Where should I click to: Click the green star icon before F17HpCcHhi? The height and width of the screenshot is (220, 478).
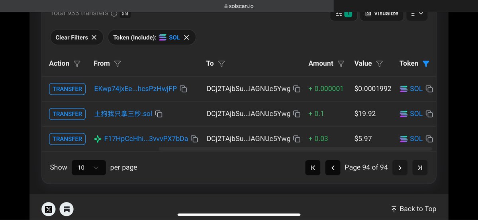(x=98, y=139)
